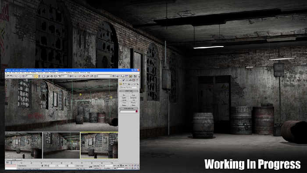Open the Rendering menu

tap(69, 73)
